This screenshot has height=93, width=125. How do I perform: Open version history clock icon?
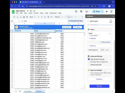(x=76, y=12)
